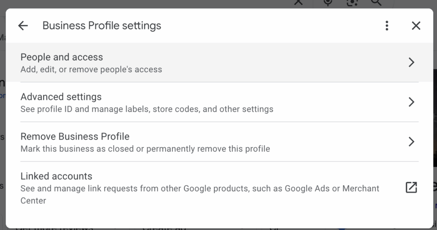Open the Linked accounts entry
Image resolution: width=437 pixels, height=230 pixels.
tap(219, 188)
